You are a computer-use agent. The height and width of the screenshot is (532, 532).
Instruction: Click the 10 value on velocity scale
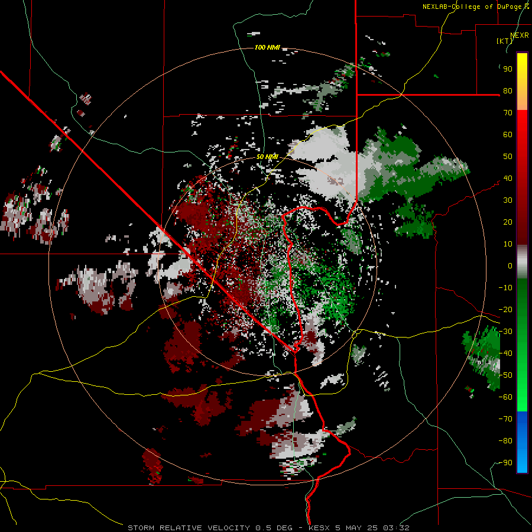tap(508, 244)
